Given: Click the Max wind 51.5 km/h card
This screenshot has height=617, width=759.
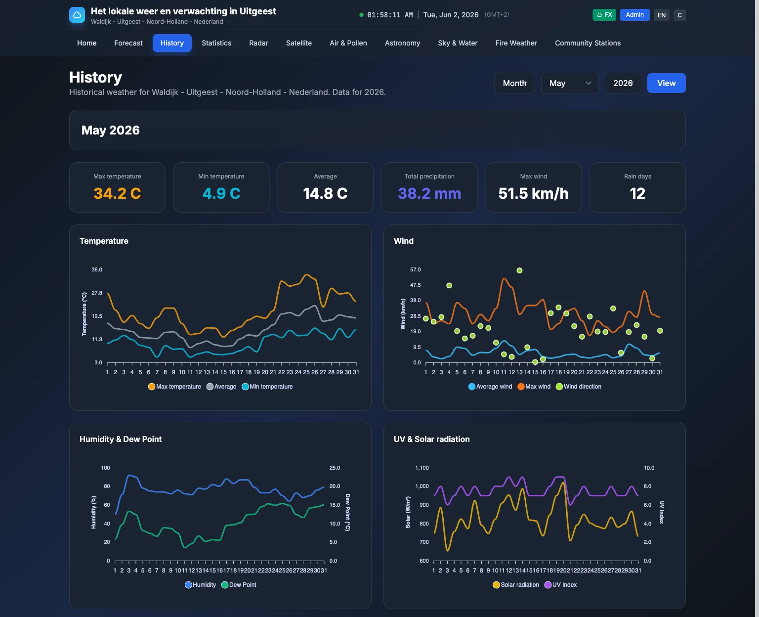Looking at the screenshot, I should [534, 187].
